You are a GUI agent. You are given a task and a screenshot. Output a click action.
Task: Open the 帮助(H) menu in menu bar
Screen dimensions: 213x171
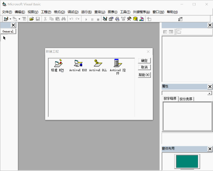(172, 12)
